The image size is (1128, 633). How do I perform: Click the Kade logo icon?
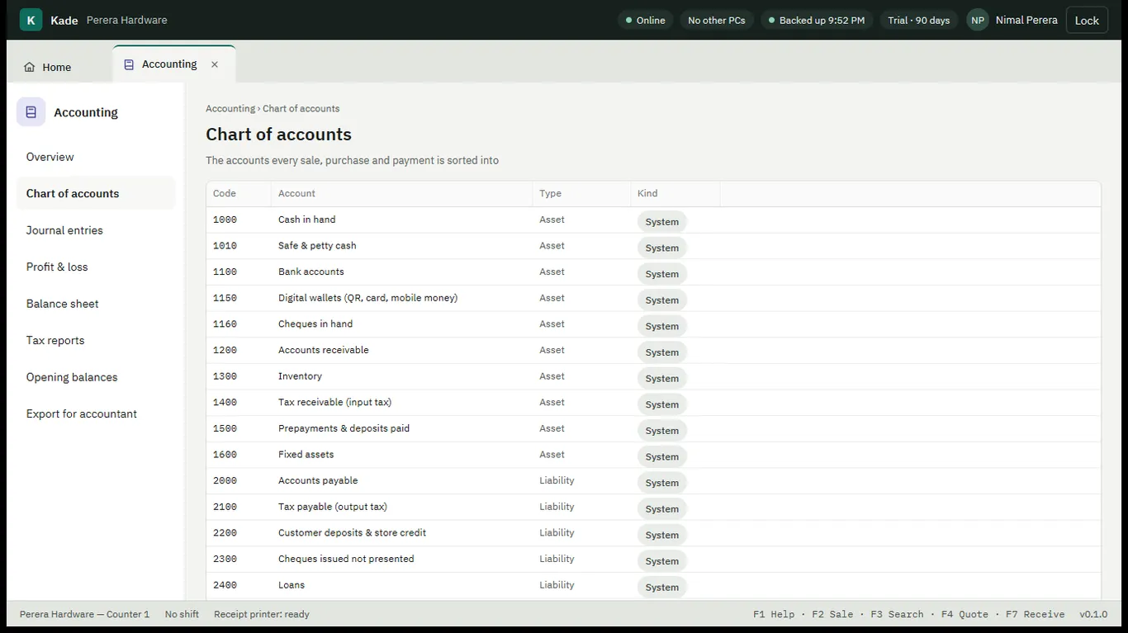(31, 20)
